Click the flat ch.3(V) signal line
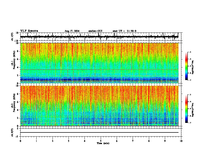 click(99, 132)
